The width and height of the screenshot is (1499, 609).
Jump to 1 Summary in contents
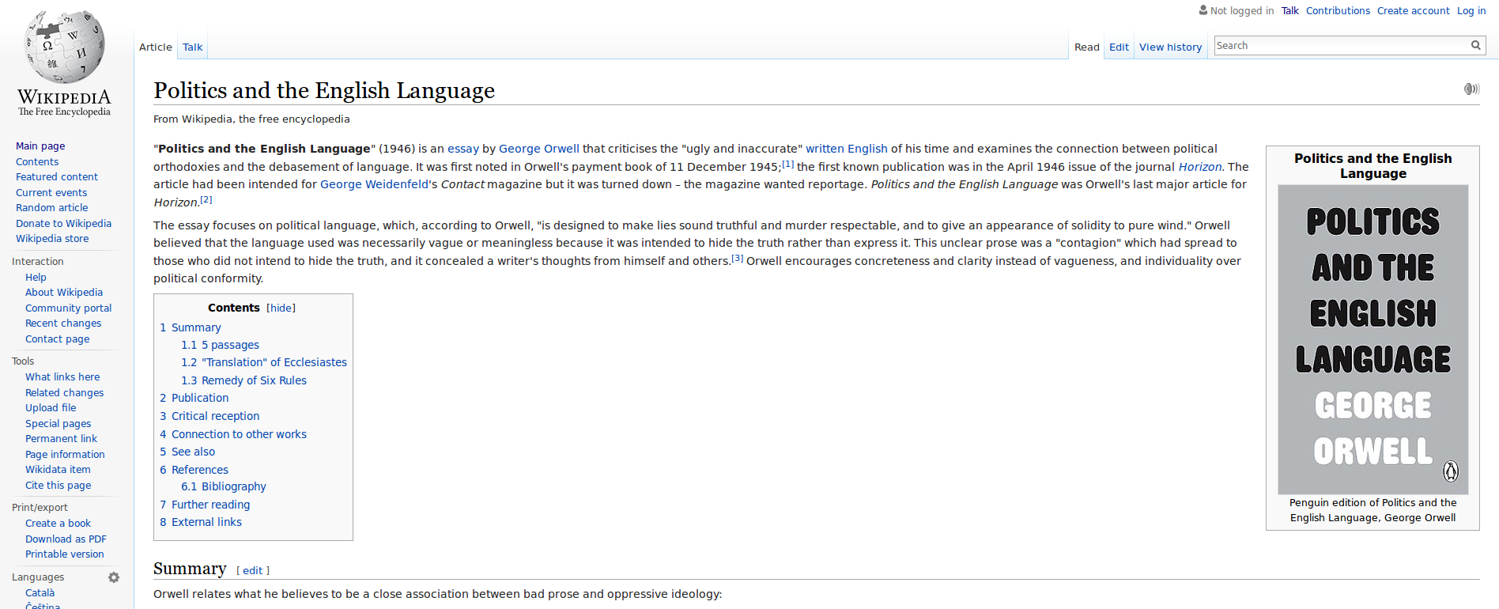tap(191, 327)
